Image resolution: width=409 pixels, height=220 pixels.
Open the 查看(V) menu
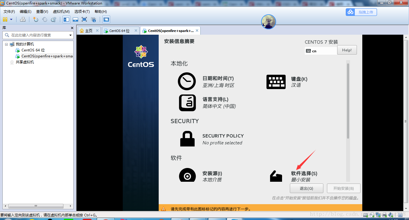[x=42, y=11]
